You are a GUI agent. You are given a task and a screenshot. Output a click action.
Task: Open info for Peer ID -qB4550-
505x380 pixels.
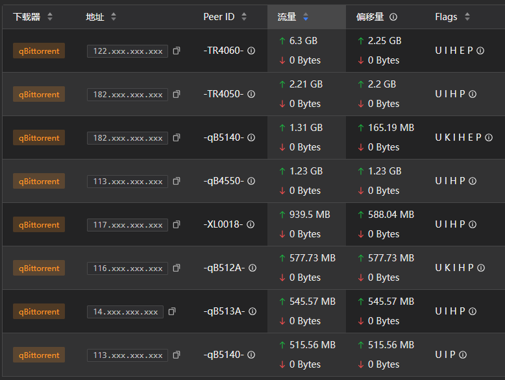(251, 181)
